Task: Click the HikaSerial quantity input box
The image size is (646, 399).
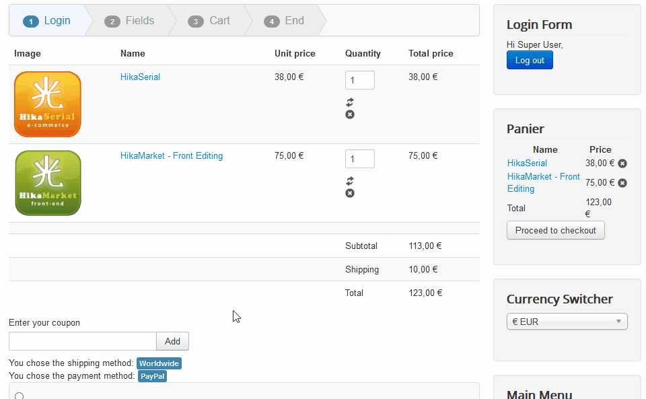Action: point(359,80)
